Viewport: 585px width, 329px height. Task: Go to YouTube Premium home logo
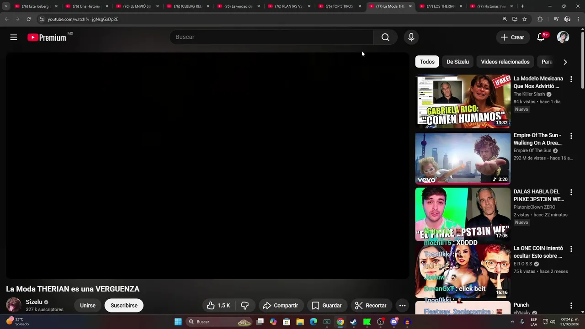tap(47, 37)
